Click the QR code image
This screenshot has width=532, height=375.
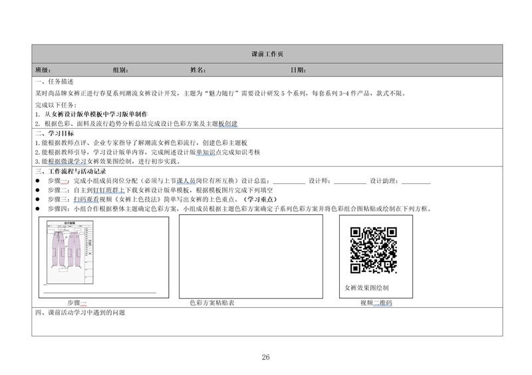(x=374, y=250)
